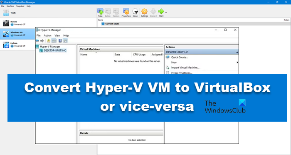Toggle Show/Hide Action Pane icon in Hyper-V

coord(65,41)
